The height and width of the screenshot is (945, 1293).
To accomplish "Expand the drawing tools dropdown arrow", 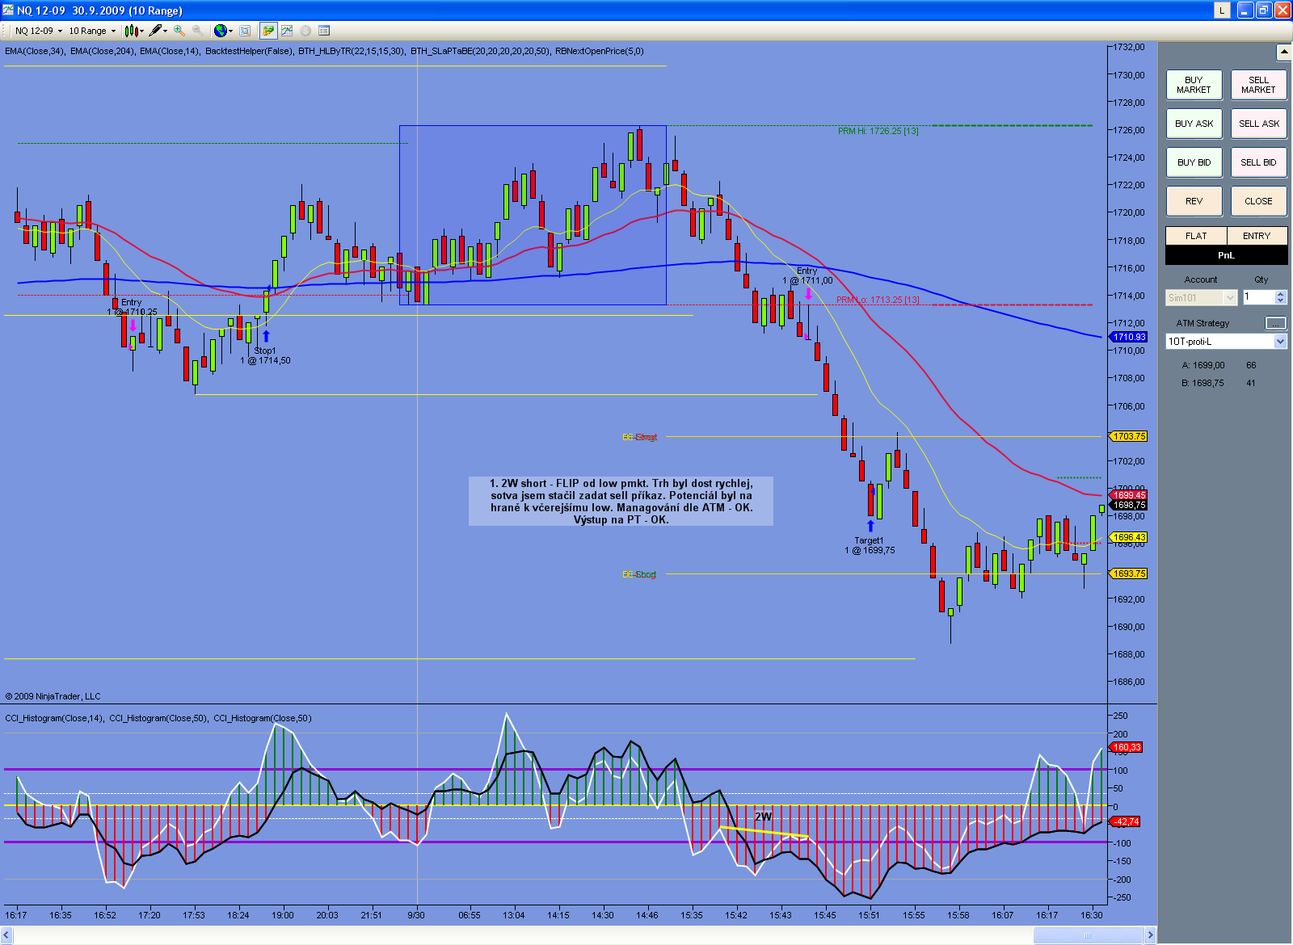I will click(x=165, y=31).
